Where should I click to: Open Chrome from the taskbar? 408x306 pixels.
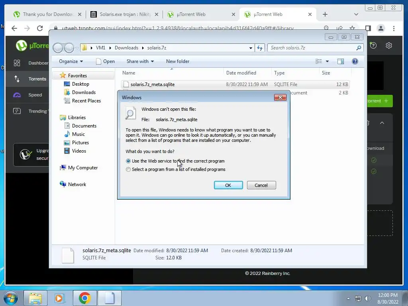(x=84, y=298)
